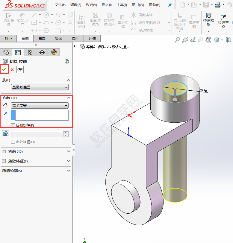
Task: Open help for 切除-拉伸
Action: pyautogui.click(x=67, y=61)
